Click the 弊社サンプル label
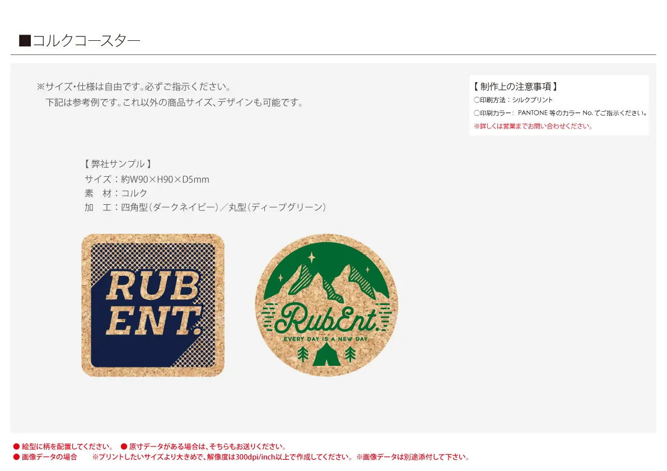 (x=118, y=164)
